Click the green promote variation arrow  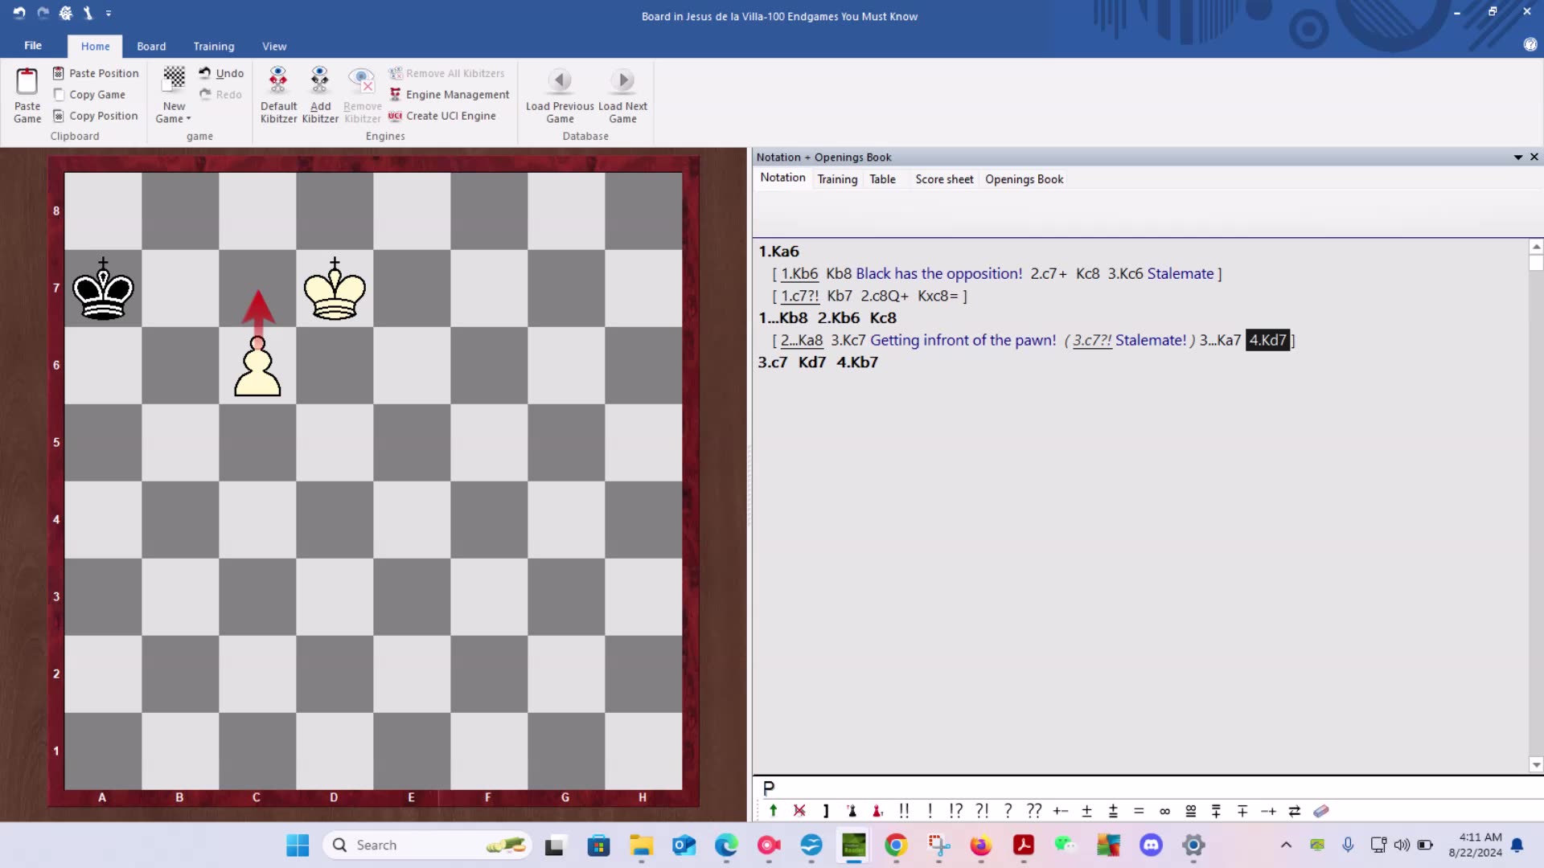click(x=773, y=811)
